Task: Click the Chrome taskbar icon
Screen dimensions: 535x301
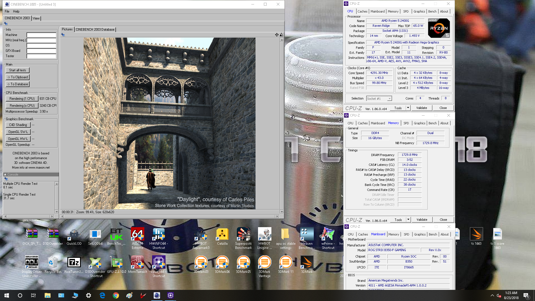Action: click(116, 295)
